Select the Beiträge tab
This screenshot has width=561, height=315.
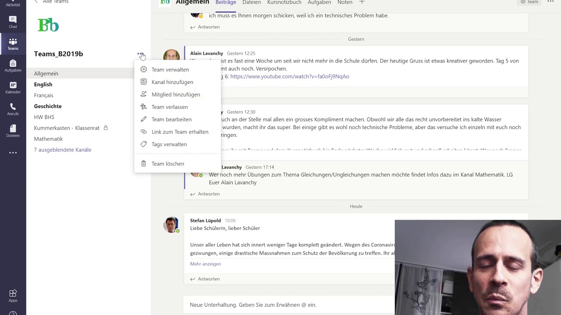click(226, 2)
